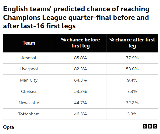Click the '% chance after first leg' header
160x134 pixels.
[x=132, y=43]
